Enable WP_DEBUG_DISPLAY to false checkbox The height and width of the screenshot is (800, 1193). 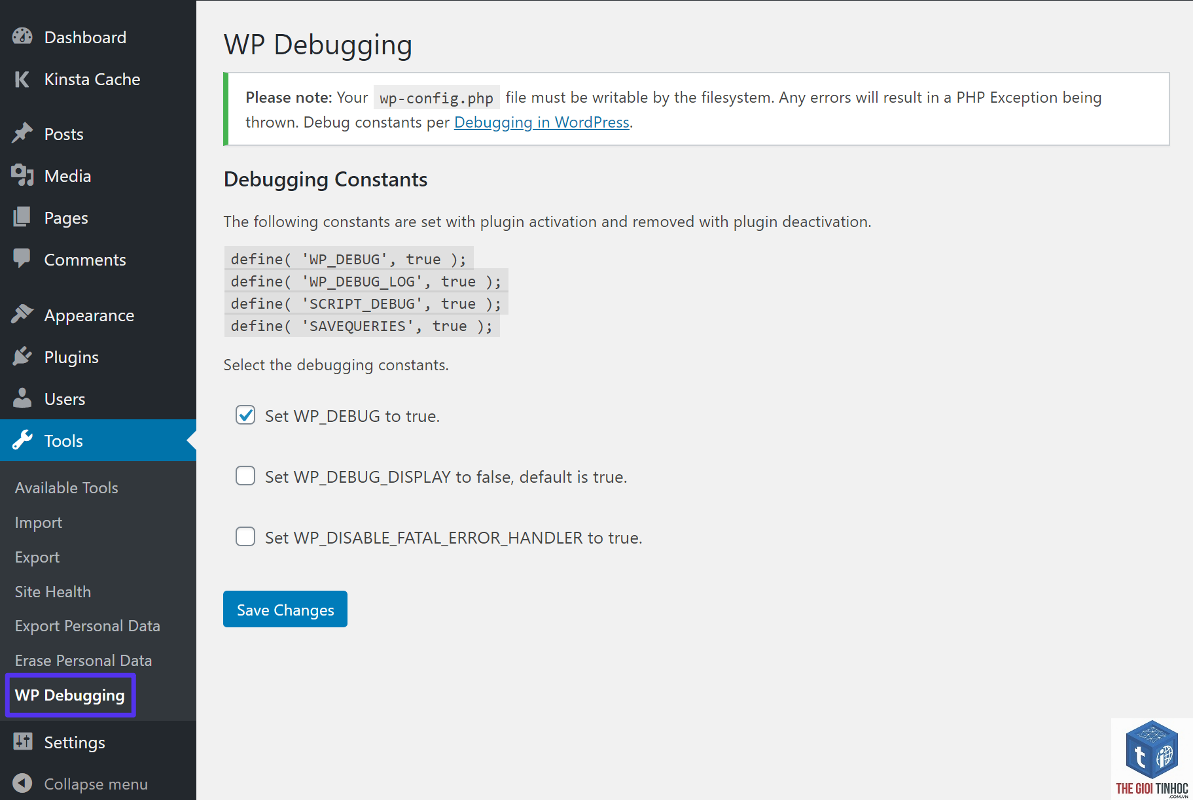pos(245,476)
